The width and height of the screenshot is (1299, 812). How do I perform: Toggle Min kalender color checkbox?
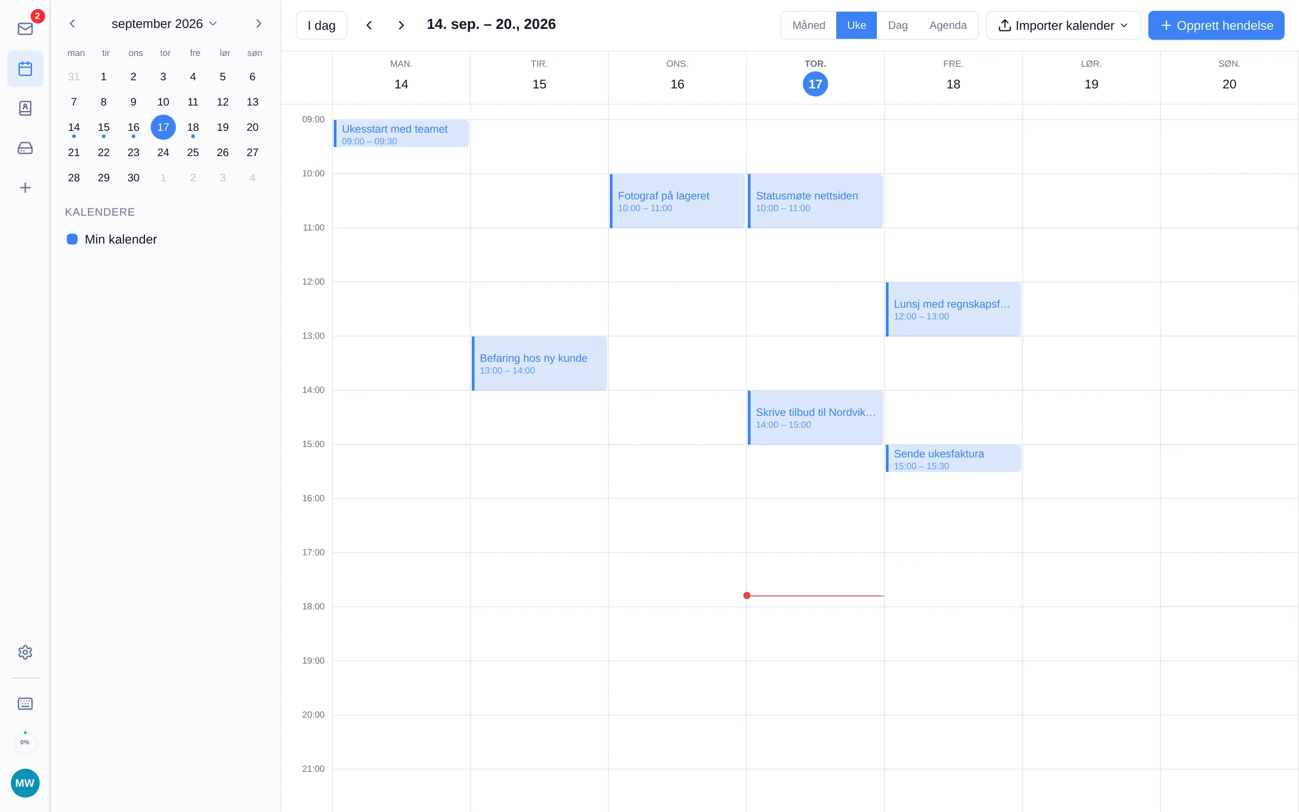click(x=72, y=240)
